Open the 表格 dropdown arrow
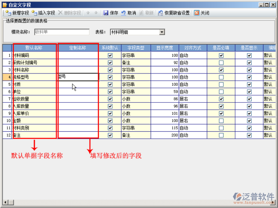This screenshot has height=208, width=278. [162, 32]
